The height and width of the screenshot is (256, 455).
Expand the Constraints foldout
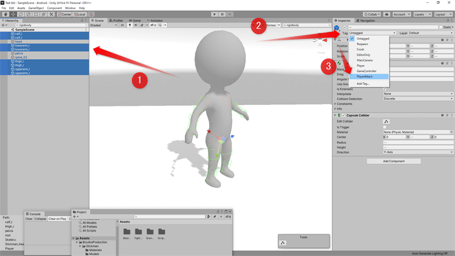pyautogui.click(x=335, y=104)
